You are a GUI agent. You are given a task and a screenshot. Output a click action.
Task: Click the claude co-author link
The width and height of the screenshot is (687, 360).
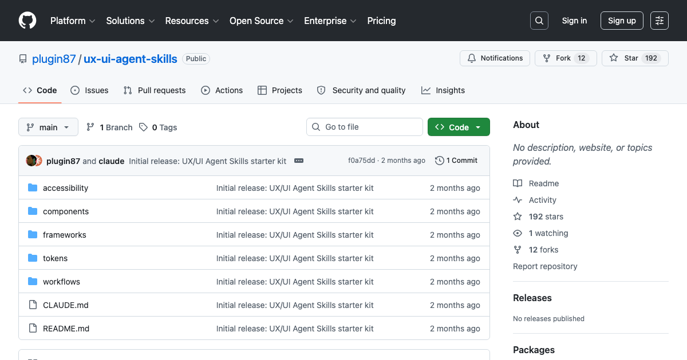(x=112, y=161)
